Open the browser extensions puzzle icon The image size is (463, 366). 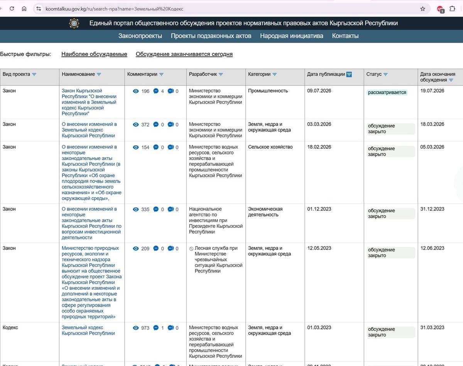click(x=453, y=8)
